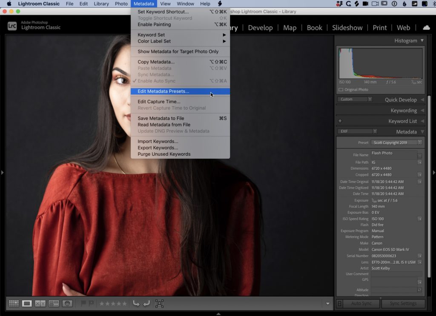Set the pick flag in toolbar

click(83, 303)
